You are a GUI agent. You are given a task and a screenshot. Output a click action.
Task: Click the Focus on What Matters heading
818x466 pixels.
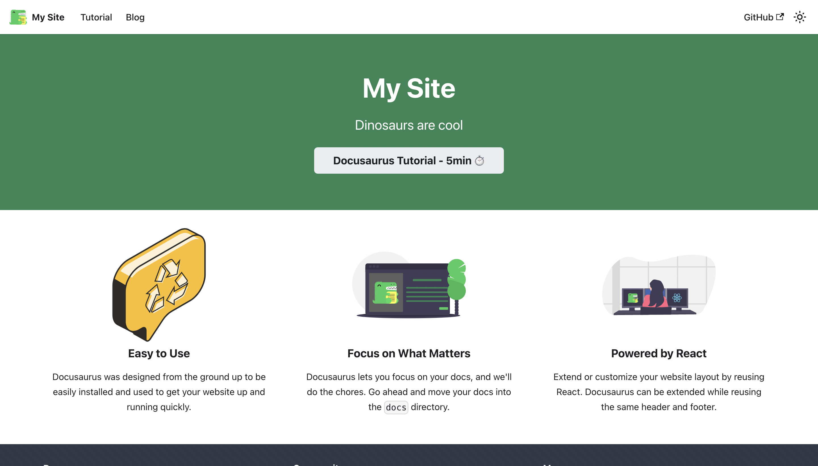click(409, 353)
